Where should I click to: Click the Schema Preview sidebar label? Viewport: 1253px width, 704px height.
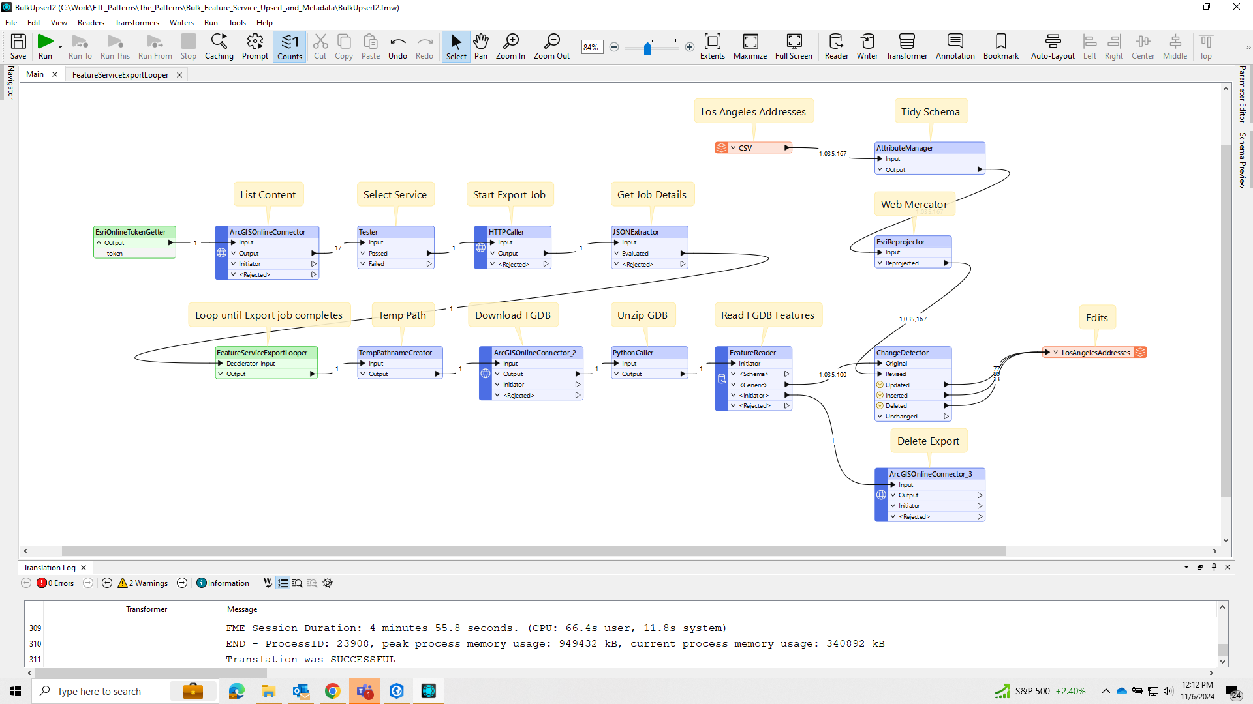[x=1243, y=156]
